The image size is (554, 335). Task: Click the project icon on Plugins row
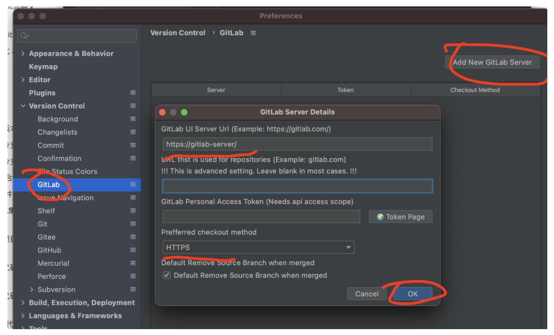(x=133, y=93)
